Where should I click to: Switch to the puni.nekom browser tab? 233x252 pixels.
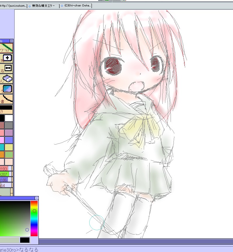click(x=13, y=6)
